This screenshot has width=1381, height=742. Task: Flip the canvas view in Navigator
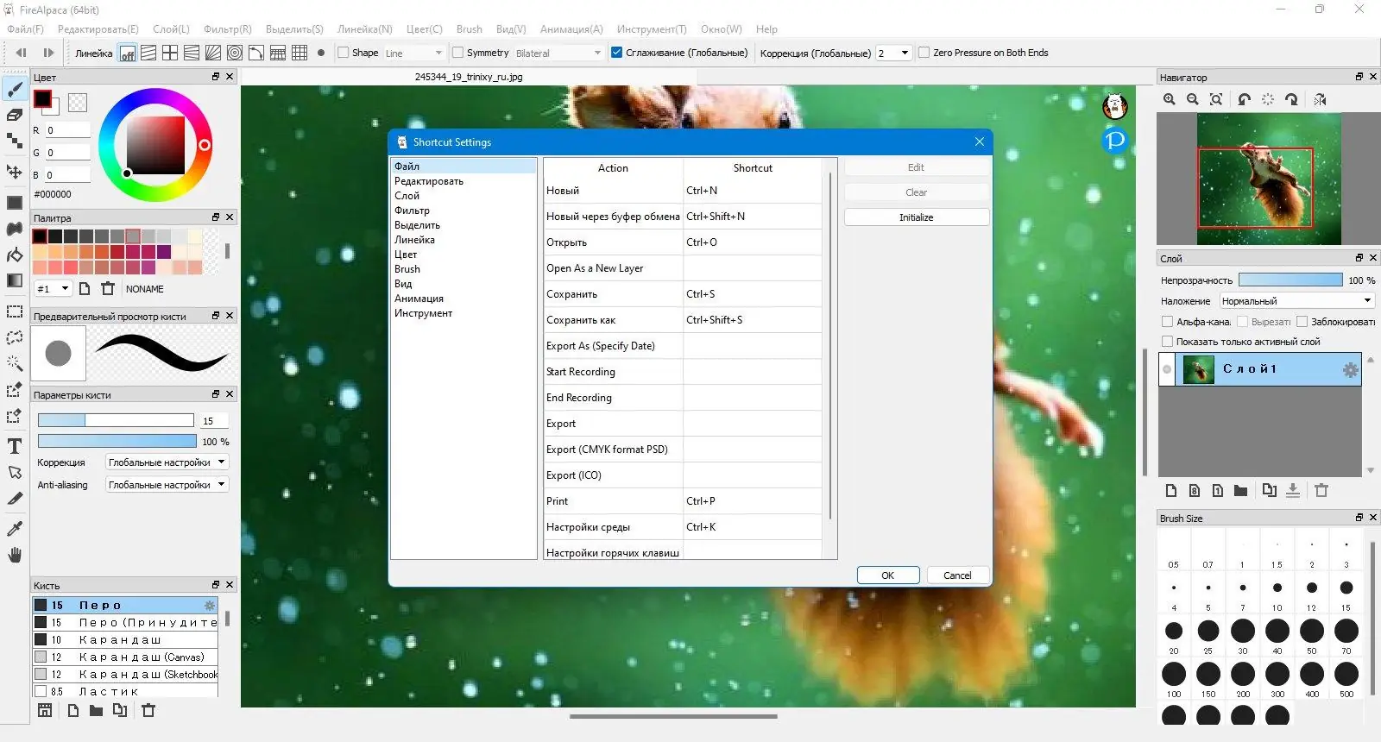pos(1320,100)
